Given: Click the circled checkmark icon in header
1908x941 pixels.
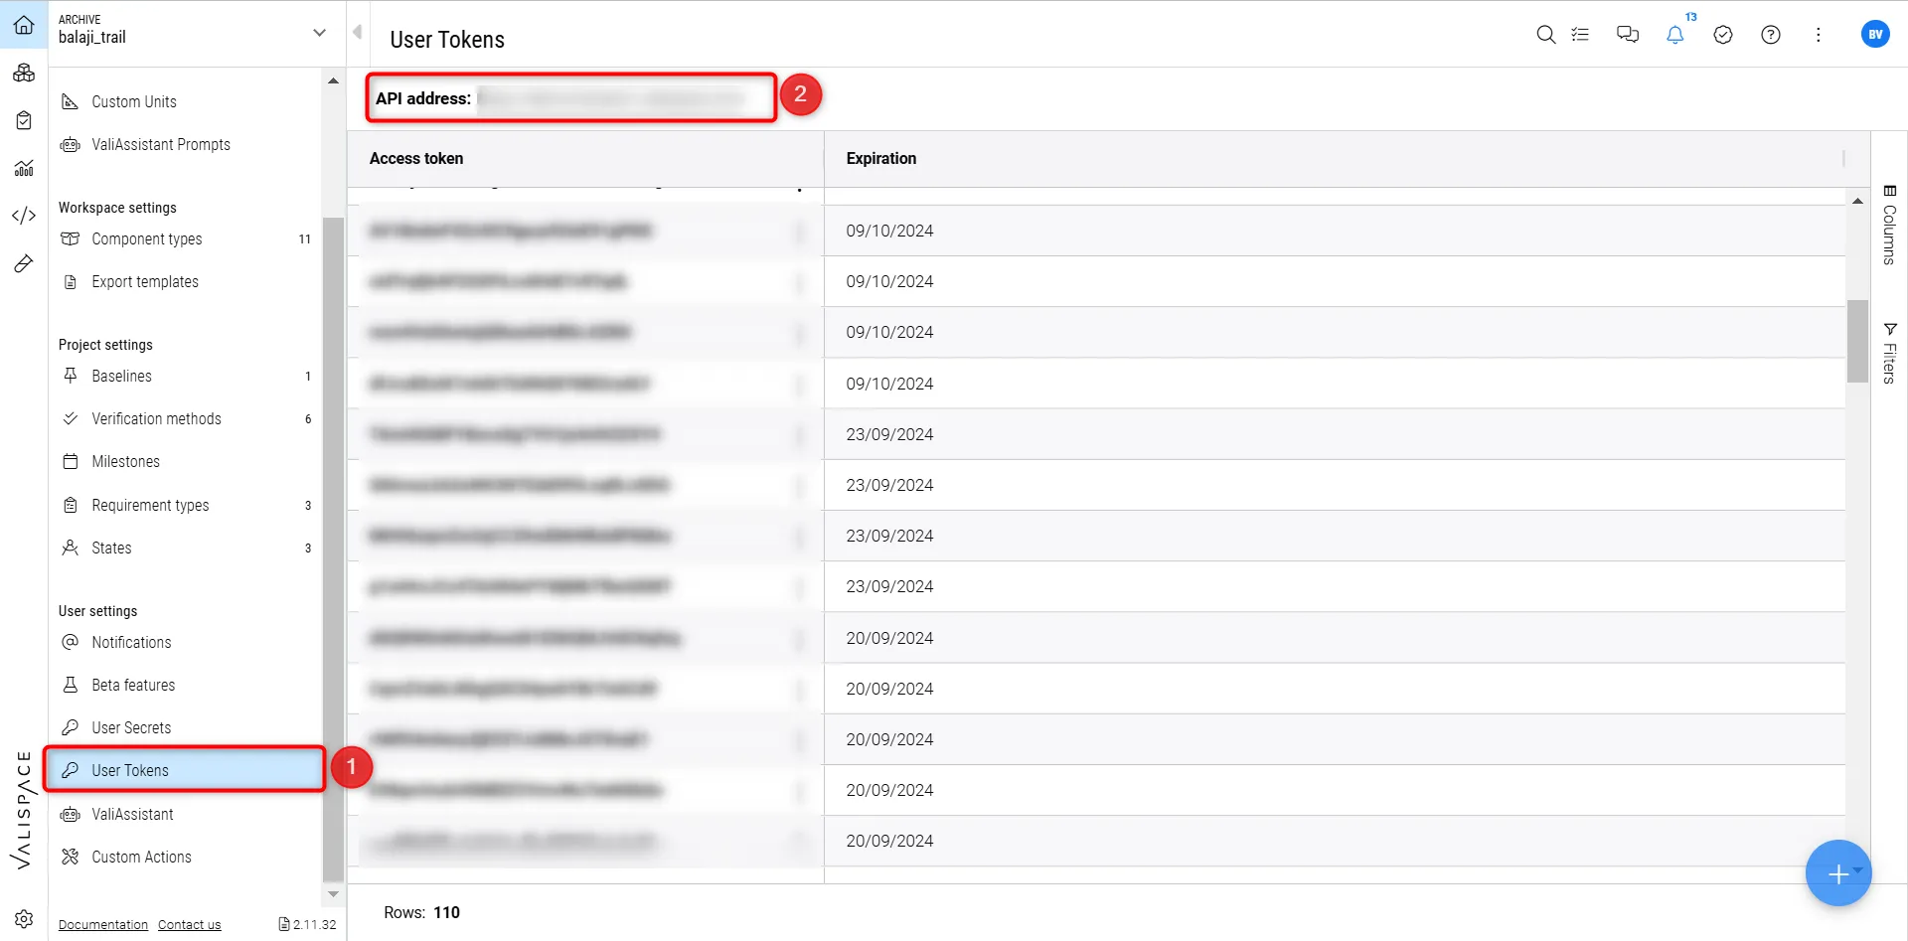Looking at the screenshot, I should [x=1723, y=35].
